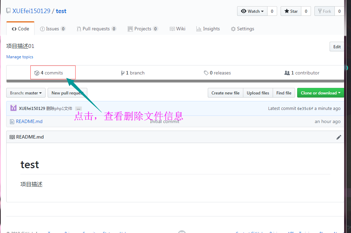Open the Branch: master selector
This screenshot has height=233, width=351.
coord(26,93)
